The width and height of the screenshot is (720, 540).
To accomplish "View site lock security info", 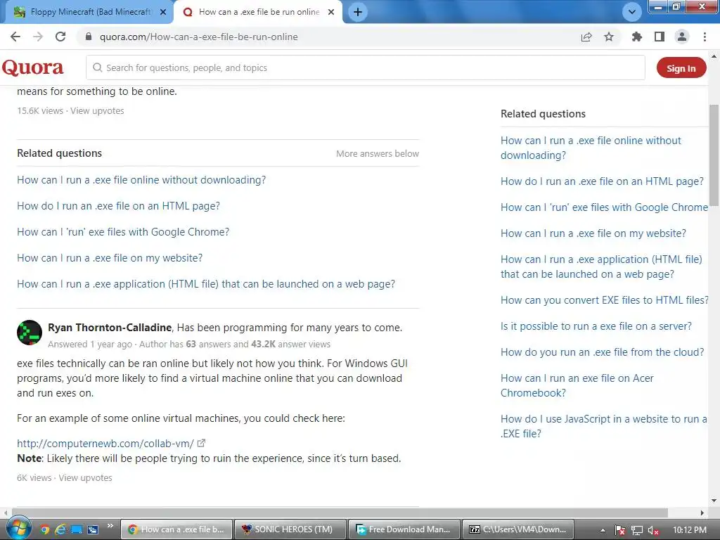I will point(89,37).
